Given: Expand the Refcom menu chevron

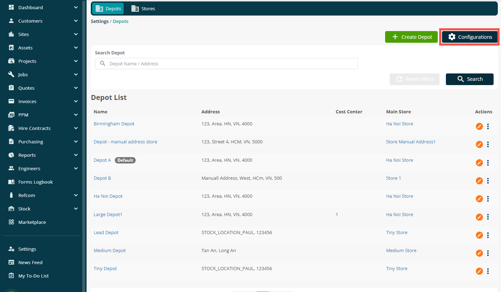Looking at the screenshot, I should tap(76, 195).
